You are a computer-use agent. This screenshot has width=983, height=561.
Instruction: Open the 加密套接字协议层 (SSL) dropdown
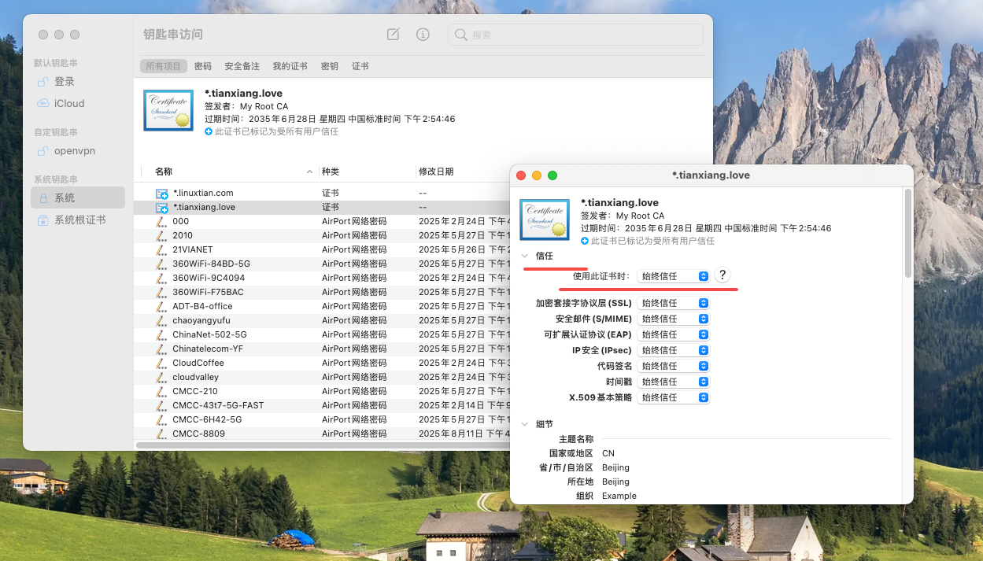[x=674, y=303]
